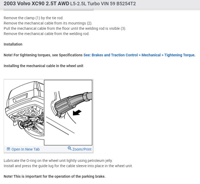Click the vehicle underside illustration

[25, 110]
